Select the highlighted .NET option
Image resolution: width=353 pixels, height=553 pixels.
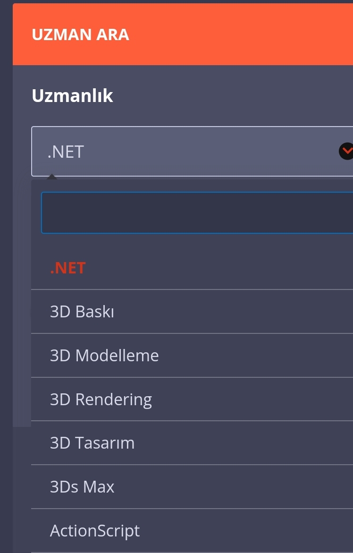[x=192, y=268]
